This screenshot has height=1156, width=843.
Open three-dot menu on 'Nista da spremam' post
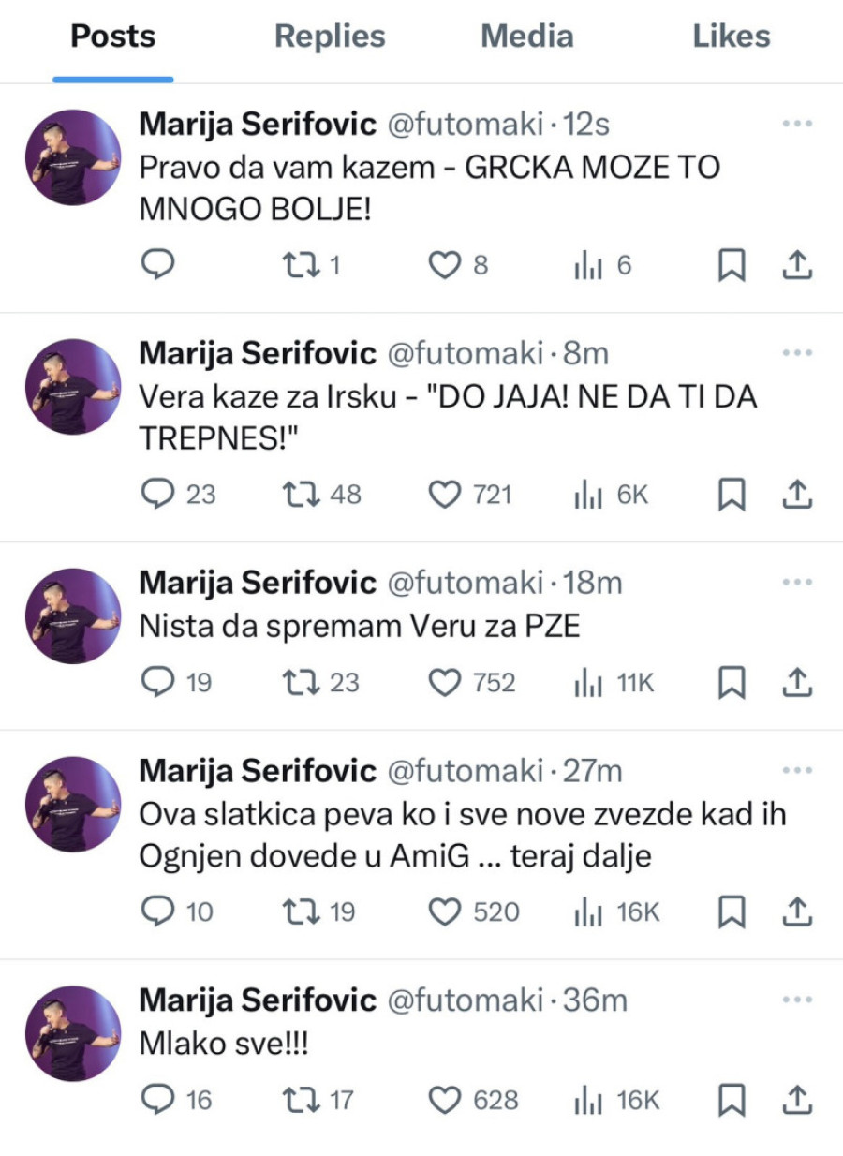[796, 582]
